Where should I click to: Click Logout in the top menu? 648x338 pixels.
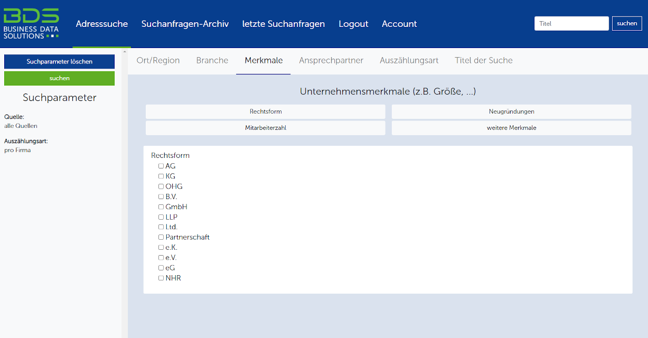(353, 24)
